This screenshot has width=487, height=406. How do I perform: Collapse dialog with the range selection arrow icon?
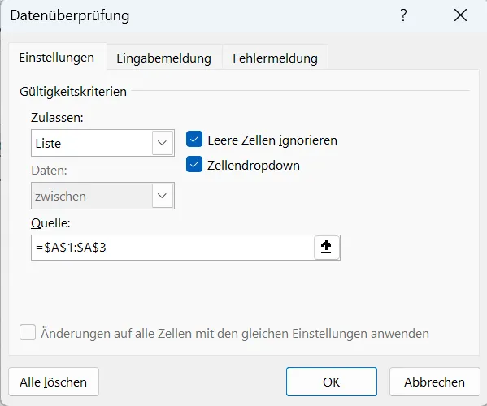click(327, 247)
